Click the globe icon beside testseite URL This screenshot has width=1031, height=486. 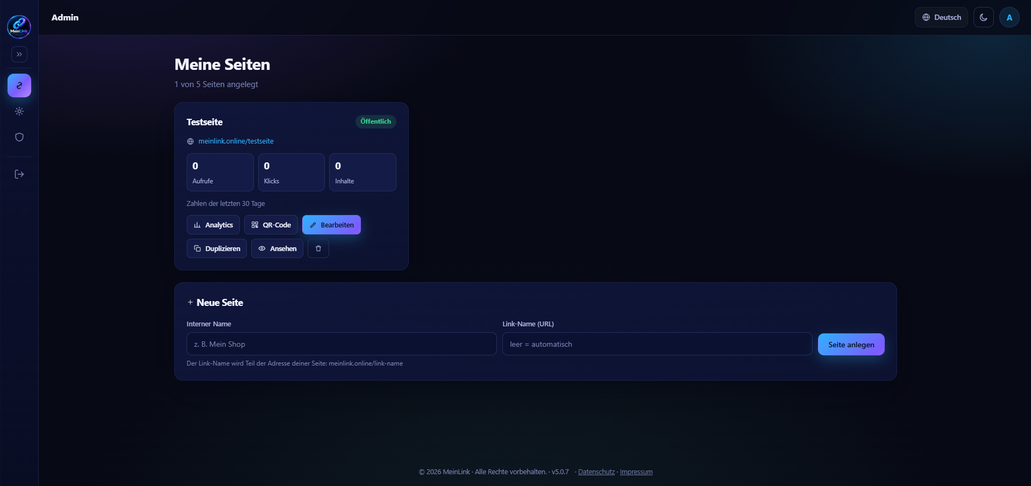coord(190,141)
